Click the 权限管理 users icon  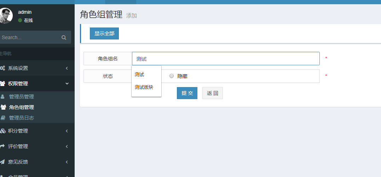point(2,84)
